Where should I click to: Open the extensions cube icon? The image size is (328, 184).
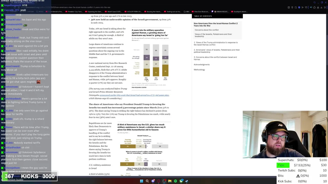click(314, 7)
